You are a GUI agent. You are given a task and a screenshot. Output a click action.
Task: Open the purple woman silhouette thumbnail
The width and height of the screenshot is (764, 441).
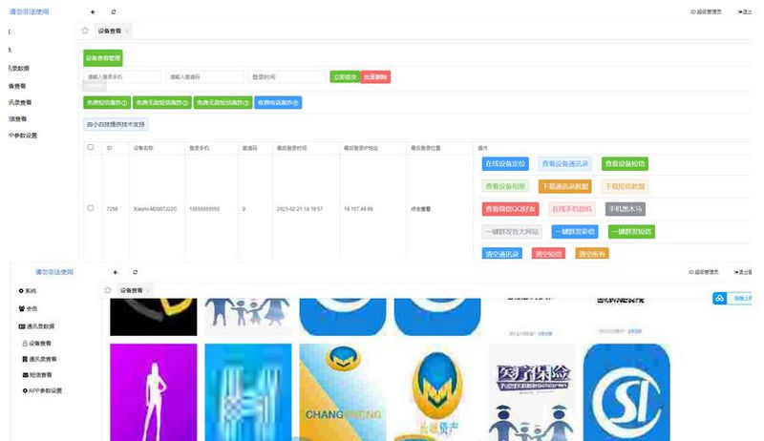coord(153,389)
